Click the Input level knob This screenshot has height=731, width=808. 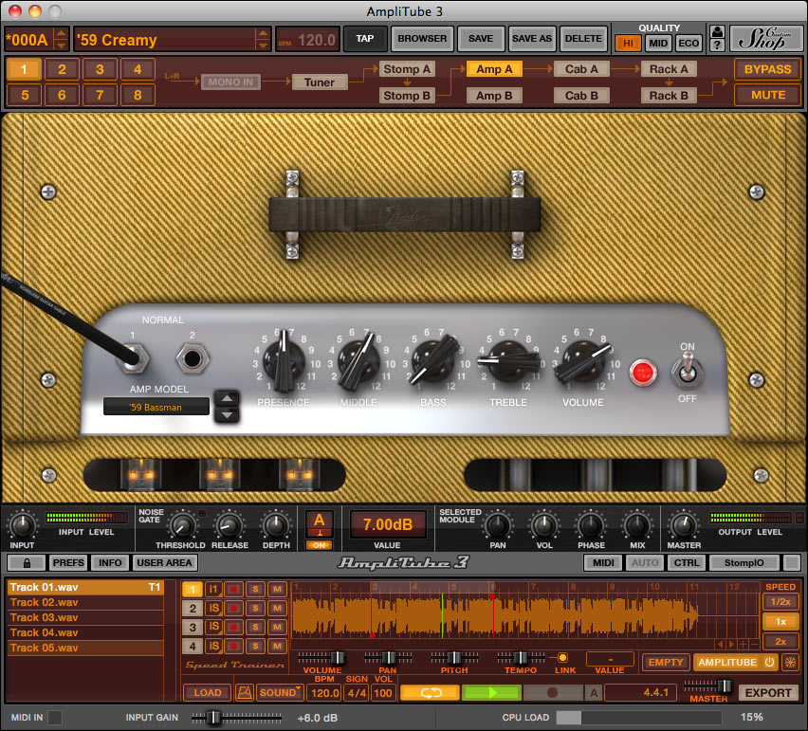[x=22, y=526]
